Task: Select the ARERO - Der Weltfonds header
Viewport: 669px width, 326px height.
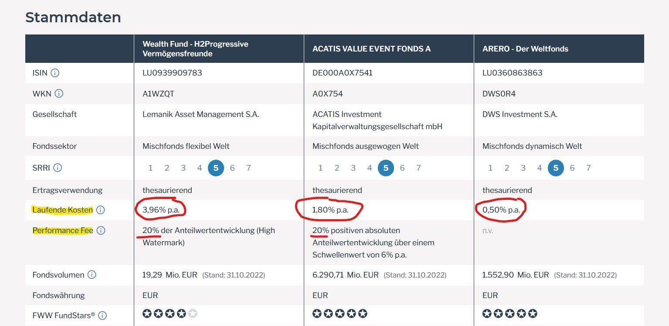Action: pos(559,49)
